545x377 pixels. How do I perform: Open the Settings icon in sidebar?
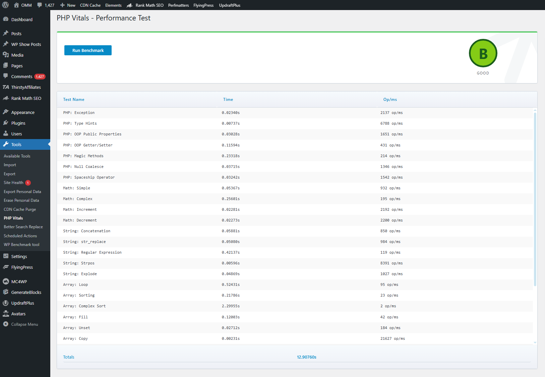point(6,256)
